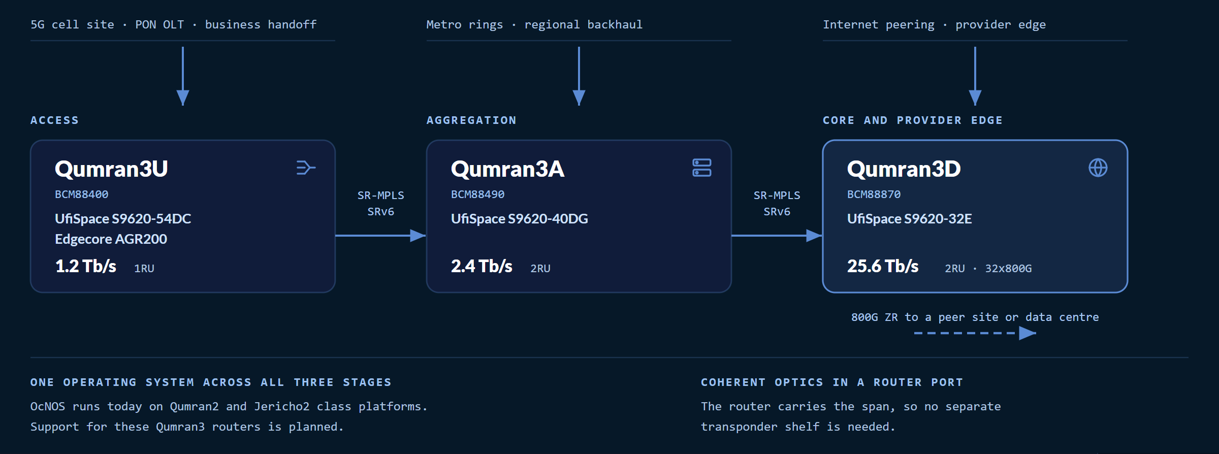Click COHERENT OPTICS IN A ROUTER PORT heading

[832, 382]
